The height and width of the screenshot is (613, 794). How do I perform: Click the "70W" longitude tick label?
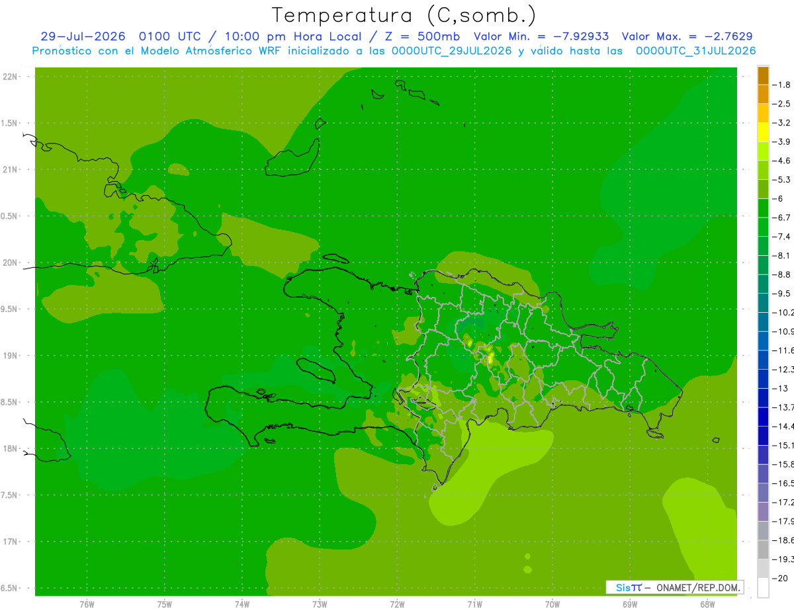pyautogui.click(x=552, y=604)
